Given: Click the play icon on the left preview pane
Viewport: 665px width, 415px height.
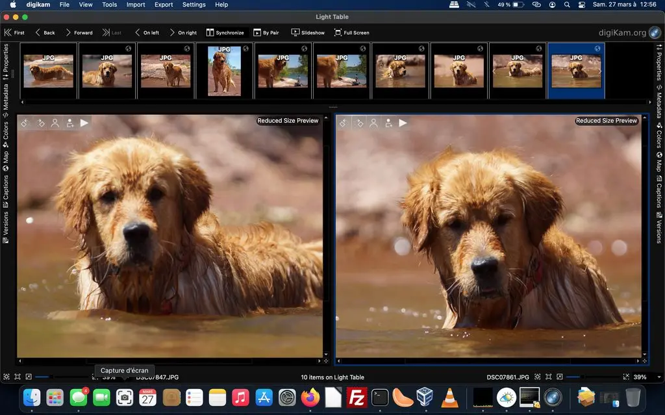Looking at the screenshot, I should (x=85, y=122).
